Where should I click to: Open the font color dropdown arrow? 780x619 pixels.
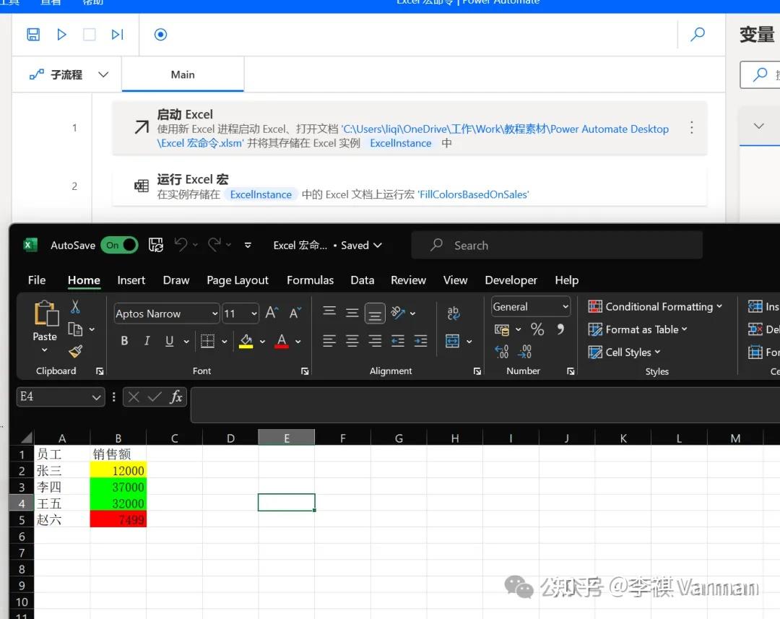point(298,342)
